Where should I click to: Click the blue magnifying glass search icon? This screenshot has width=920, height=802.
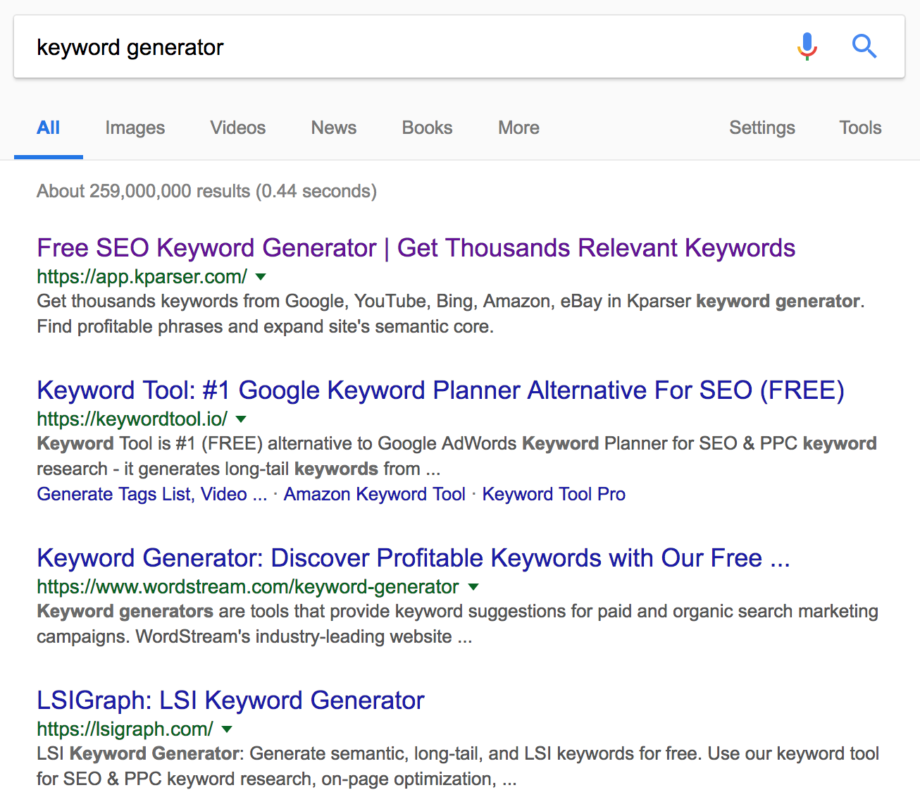pos(864,47)
